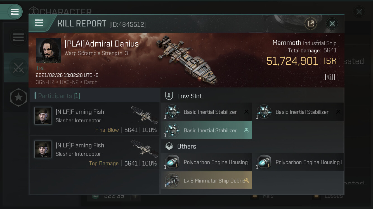Open Flaming Fish Final Blow participant entry
This screenshot has height=209, width=373.
pos(95,119)
